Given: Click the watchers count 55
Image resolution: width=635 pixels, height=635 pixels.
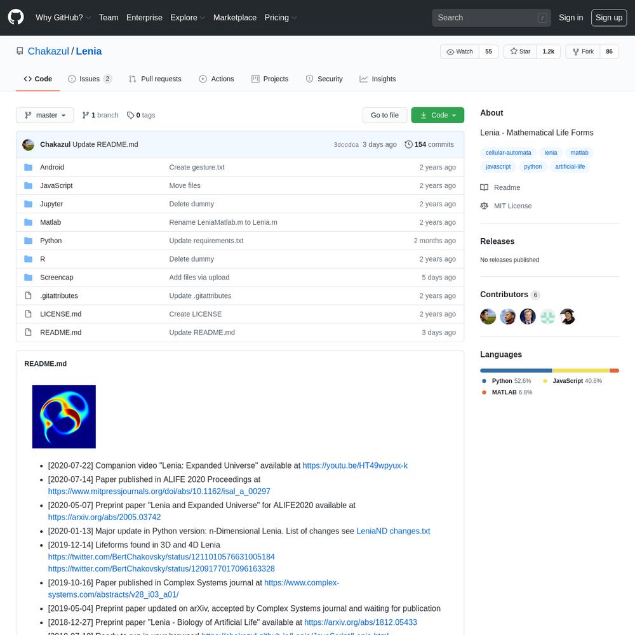Looking at the screenshot, I should (488, 51).
